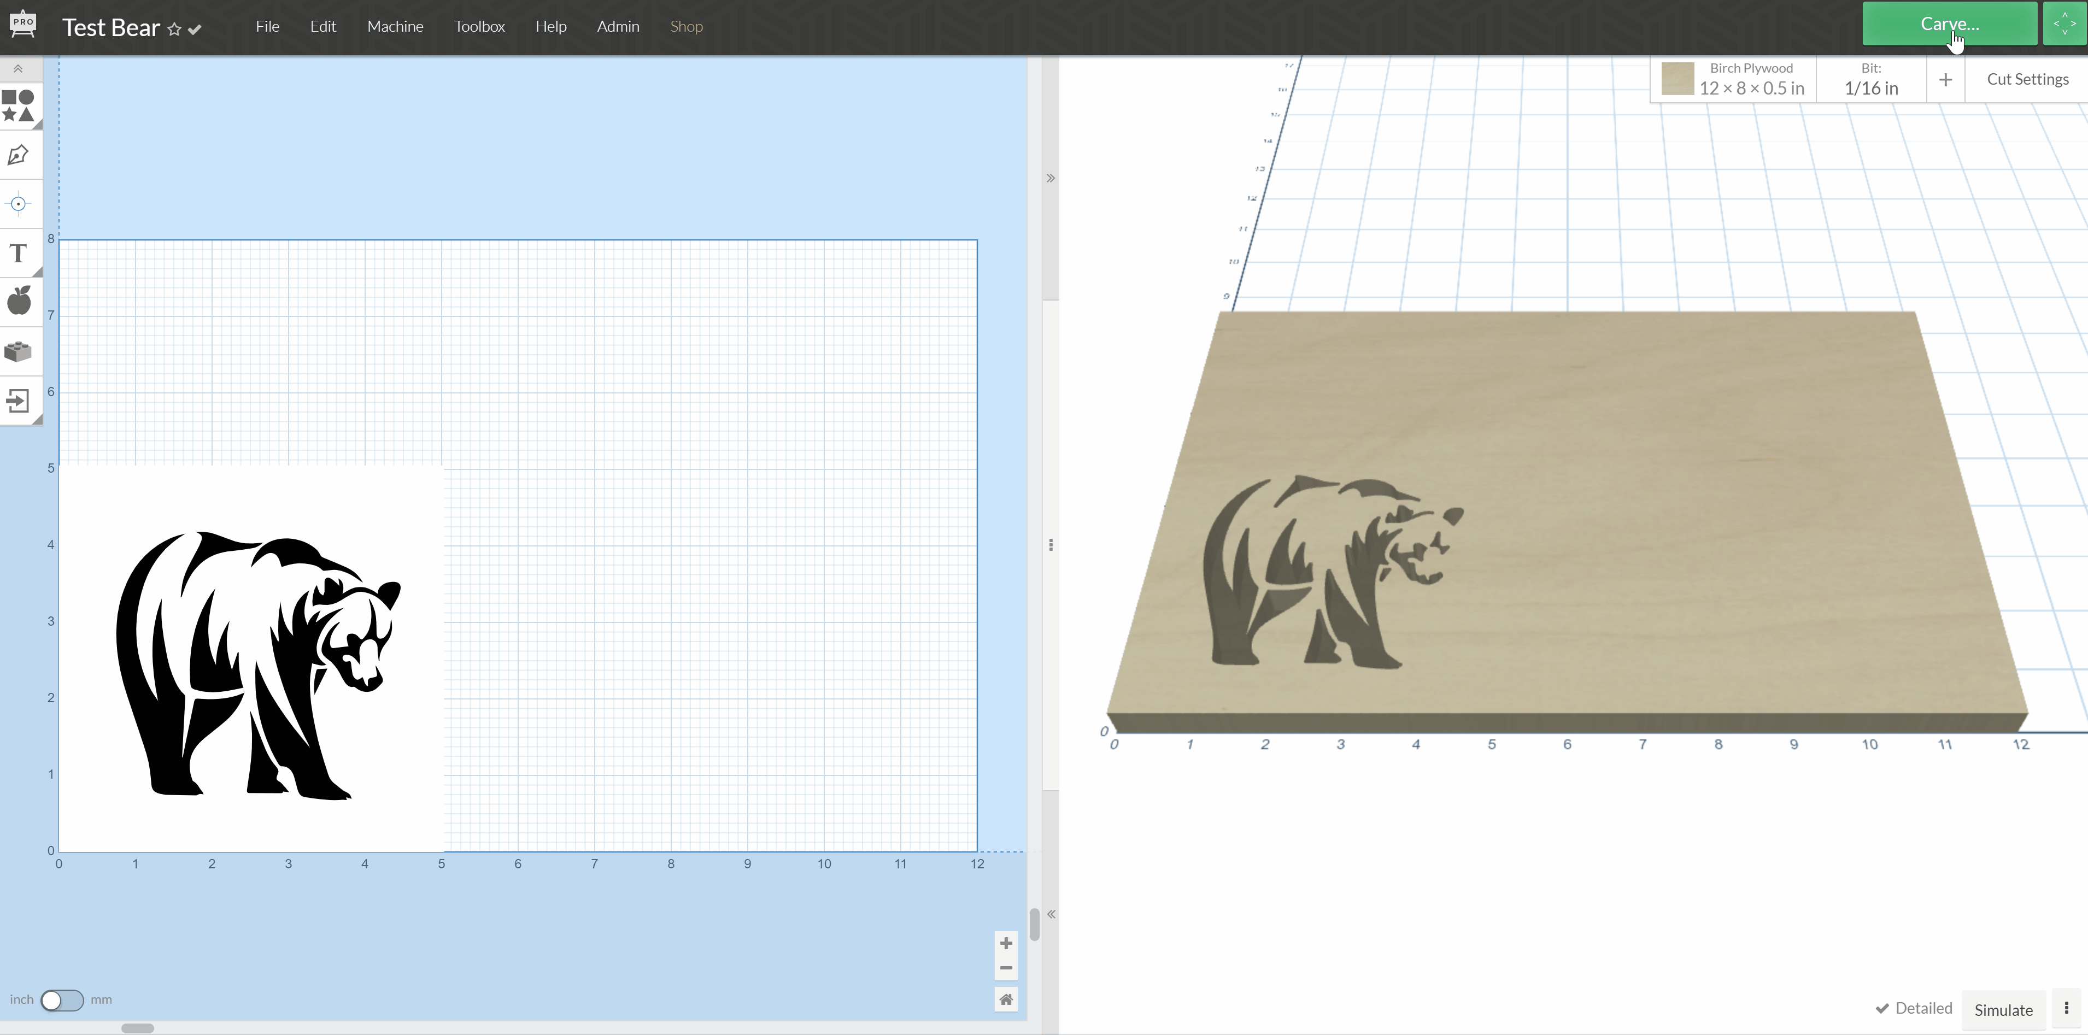Open the preview options three-dot menu
Image resolution: width=2088 pixels, height=1035 pixels.
click(x=2066, y=1008)
